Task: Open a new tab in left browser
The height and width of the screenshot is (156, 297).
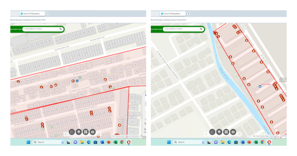Action: 48,14
